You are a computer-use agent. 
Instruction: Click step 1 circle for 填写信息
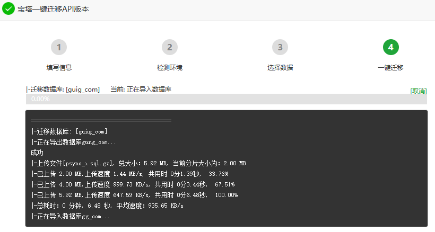point(59,47)
